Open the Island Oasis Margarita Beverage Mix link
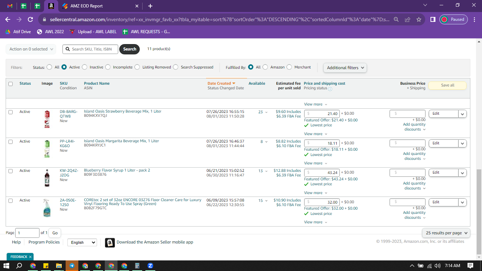Image resolution: width=482 pixels, height=271 pixels. pos(121,141)
